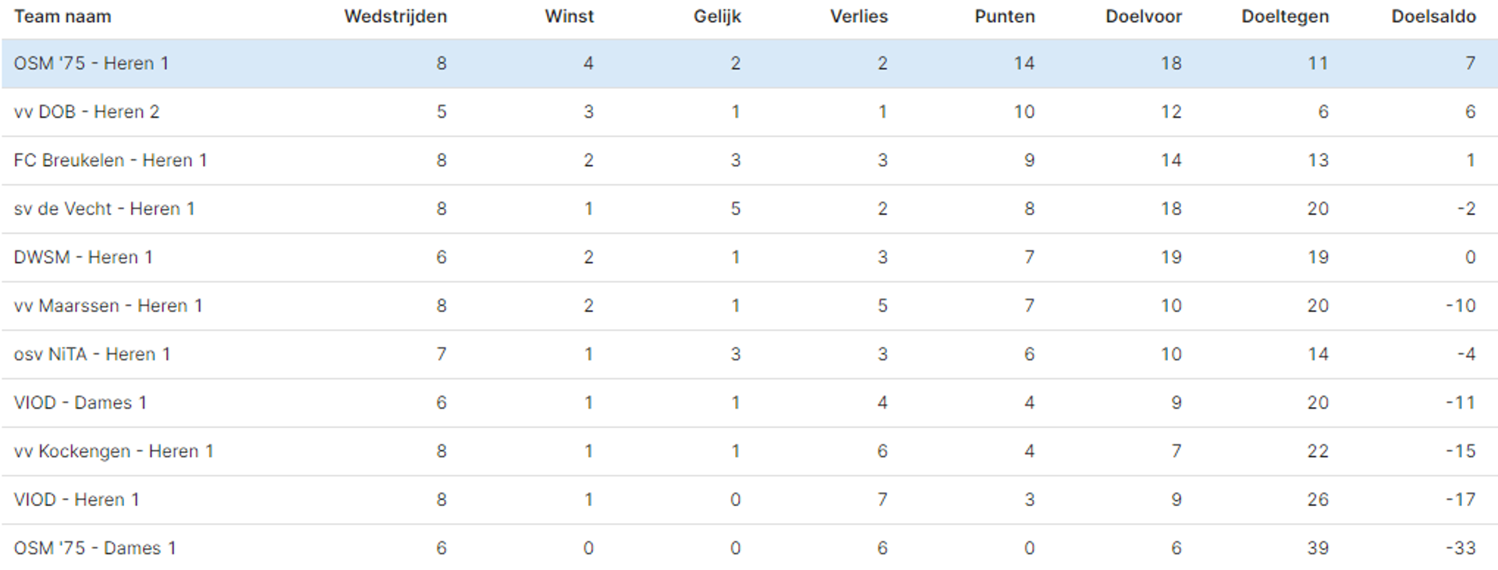
Task: Click the VIOD - Heren 1 row
Action: coord(749,500)
